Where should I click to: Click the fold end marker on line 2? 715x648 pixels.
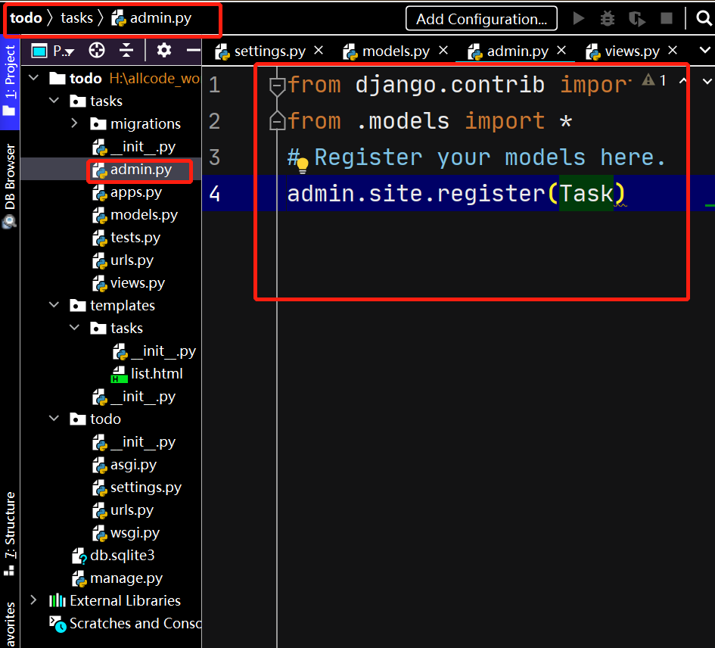point(277,120)
